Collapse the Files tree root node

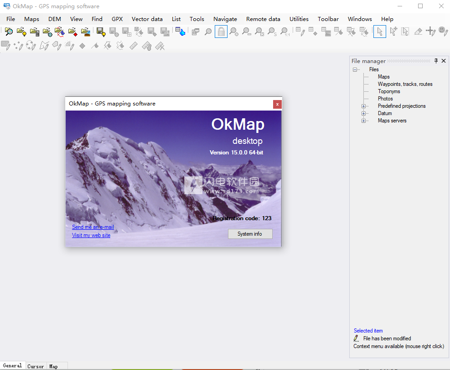355,69
